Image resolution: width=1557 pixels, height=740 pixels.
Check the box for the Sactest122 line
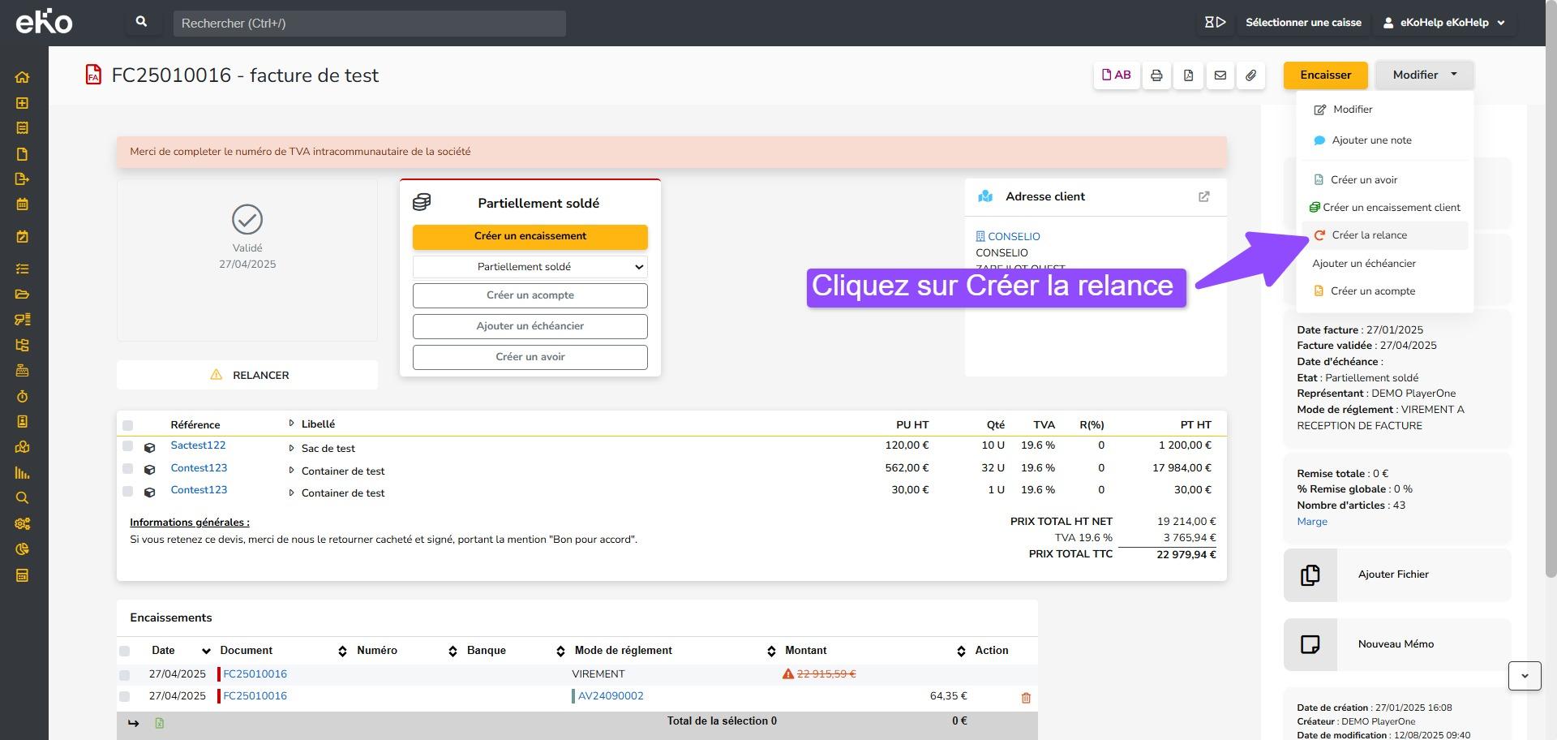[x=127, y=446]
